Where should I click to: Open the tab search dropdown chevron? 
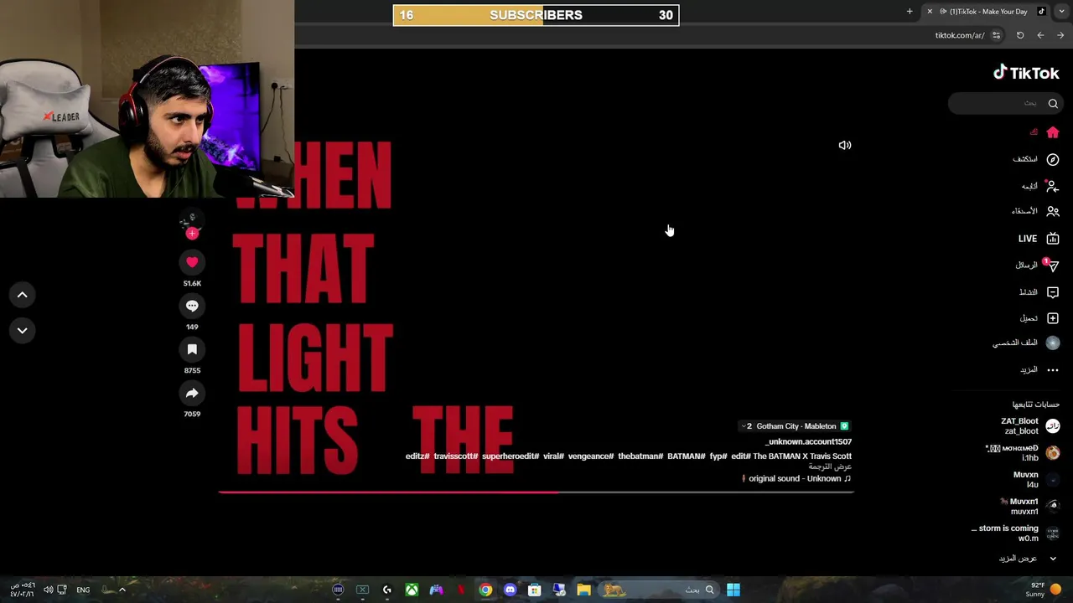pyautogui.click(x=1060, y=12)
